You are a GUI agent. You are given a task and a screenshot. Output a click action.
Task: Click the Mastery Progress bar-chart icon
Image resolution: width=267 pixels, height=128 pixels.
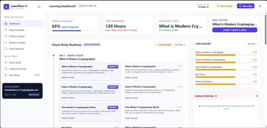pyautogui.click(x=6, y=43)
